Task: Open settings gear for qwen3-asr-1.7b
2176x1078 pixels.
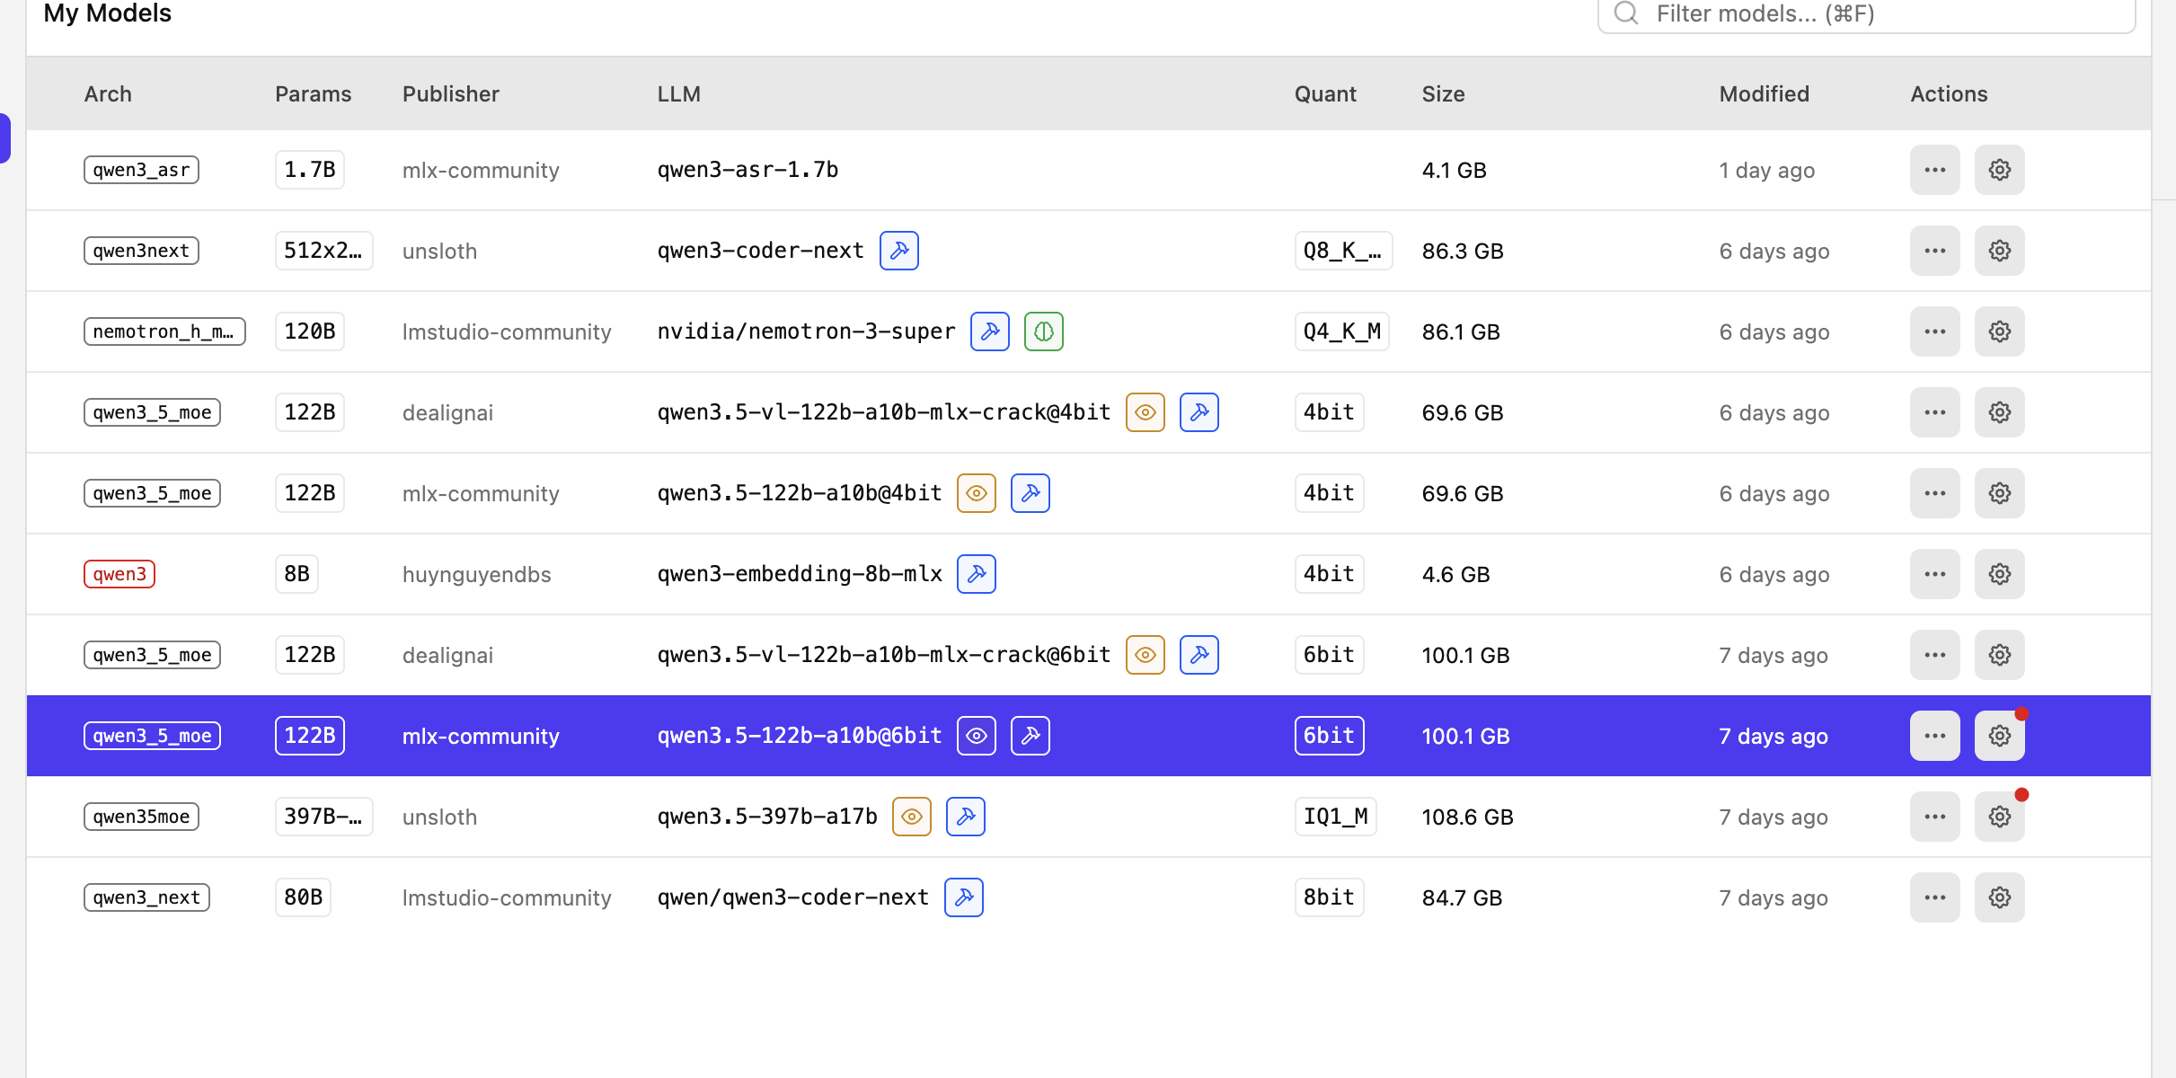Action: click(x=1999, y=170)
